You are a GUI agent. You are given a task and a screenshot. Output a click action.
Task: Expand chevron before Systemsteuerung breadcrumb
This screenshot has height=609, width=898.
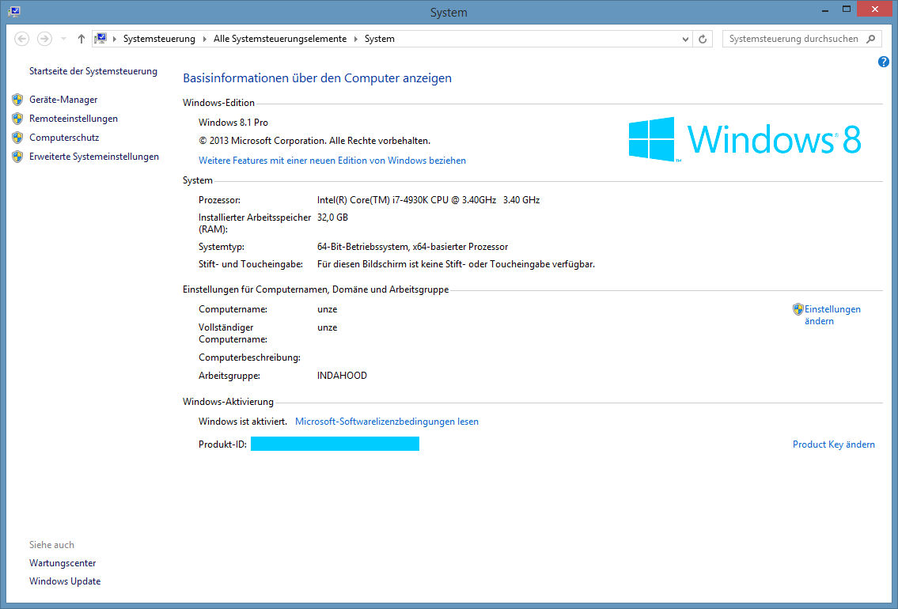pyautogui.click(x=115, y=39)
